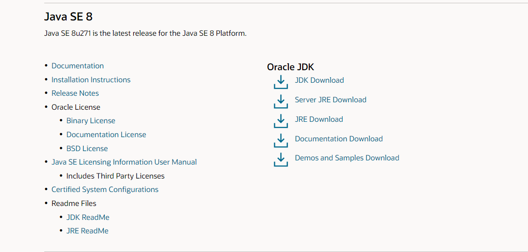Click the Oracle License list text
The width and height of the screenshot is (528, 252).
[x=76, y=107]
